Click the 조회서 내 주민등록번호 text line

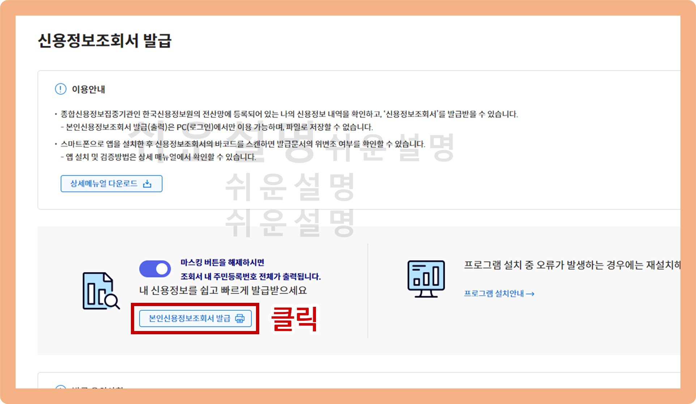click(251, 276)
